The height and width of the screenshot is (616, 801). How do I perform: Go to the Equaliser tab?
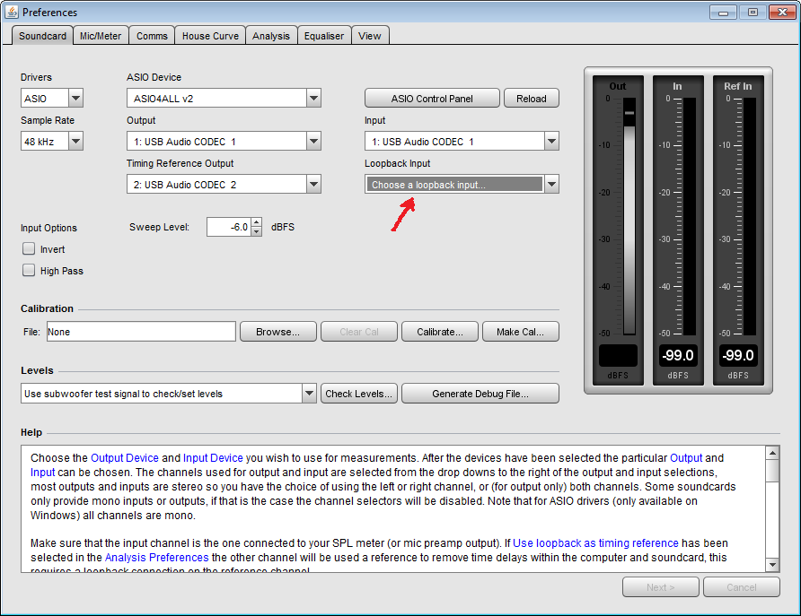tap(324, 36)
